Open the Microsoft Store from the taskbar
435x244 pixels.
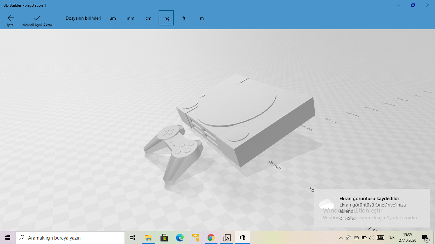164,237
